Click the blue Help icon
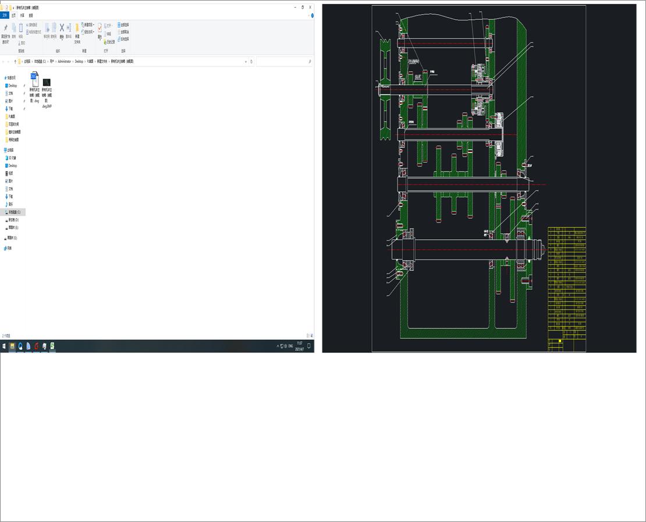The width and height of the screenshot is (646, 522). coord(313,16)
